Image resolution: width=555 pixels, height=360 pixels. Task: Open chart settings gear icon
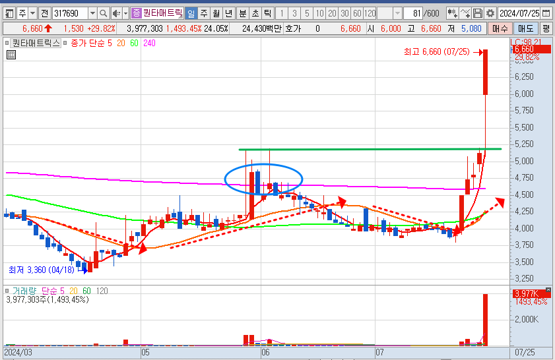click(x=490, y=13)
